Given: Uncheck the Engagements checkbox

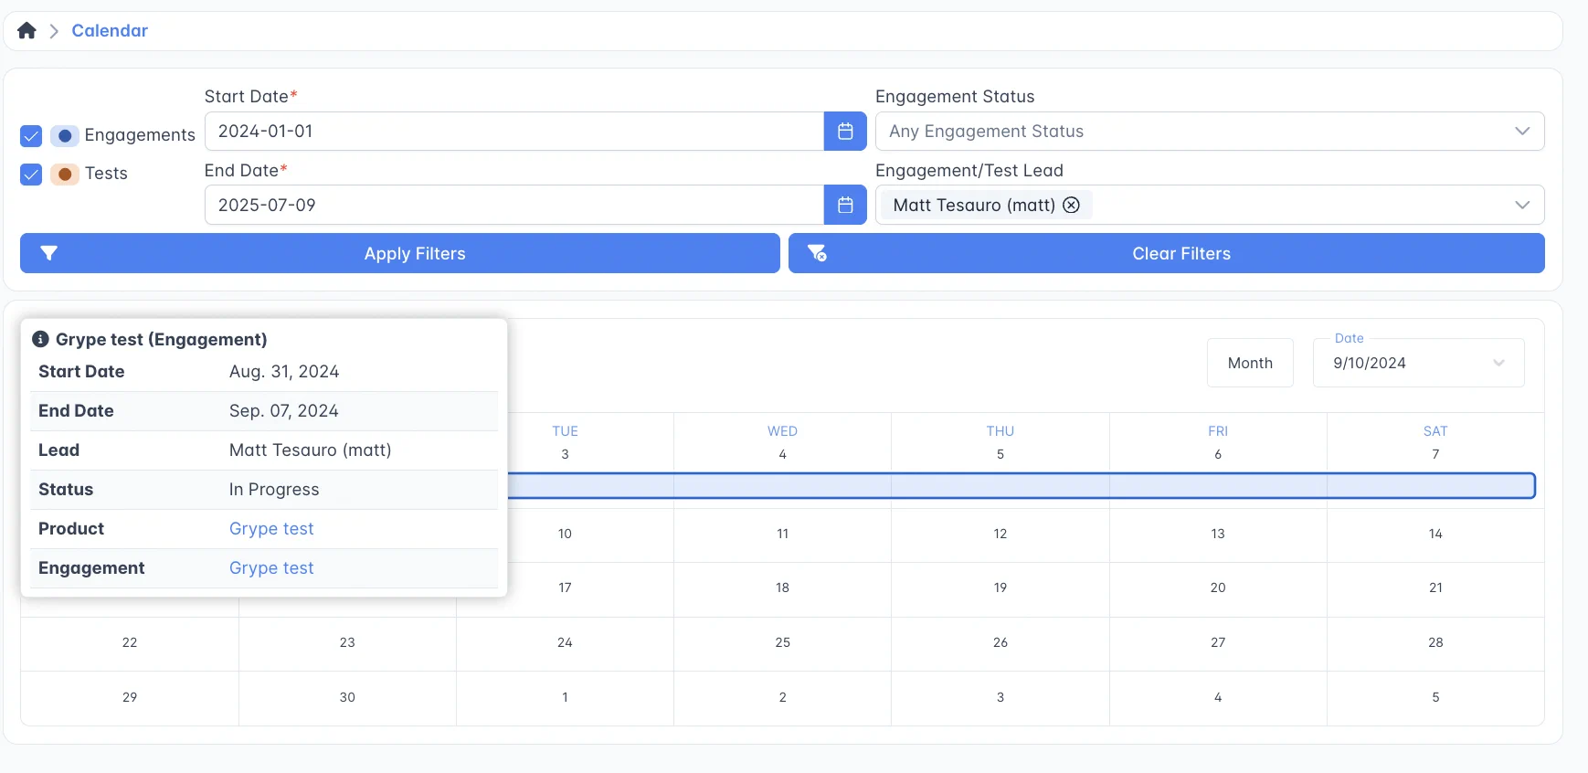Looking at the screenshot, I should 31,136.
